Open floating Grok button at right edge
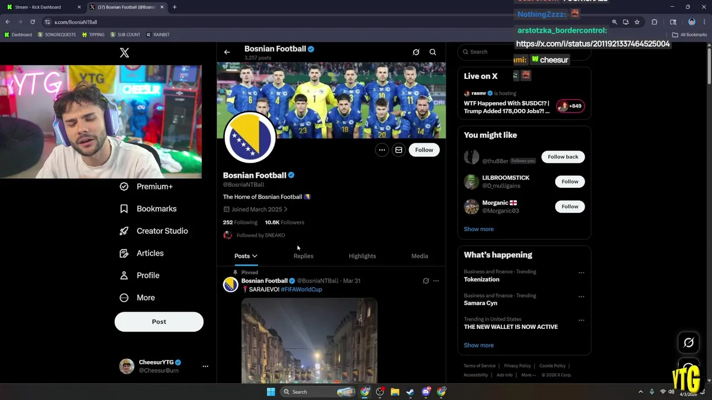712x400 pixels. click(x=689, y=343)
